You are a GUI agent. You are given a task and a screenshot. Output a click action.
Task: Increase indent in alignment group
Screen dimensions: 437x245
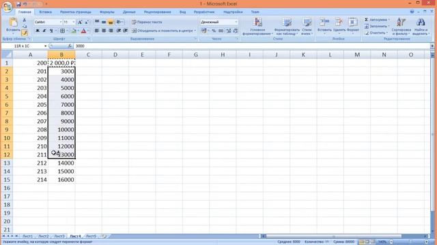(x=125, y=31)
